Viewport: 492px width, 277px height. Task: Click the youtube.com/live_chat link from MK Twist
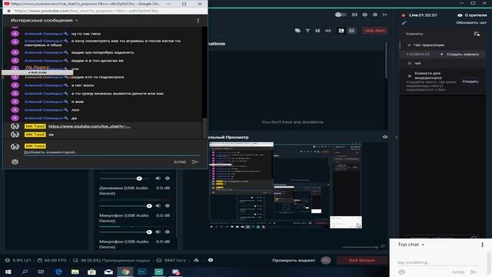click(89, 126)
